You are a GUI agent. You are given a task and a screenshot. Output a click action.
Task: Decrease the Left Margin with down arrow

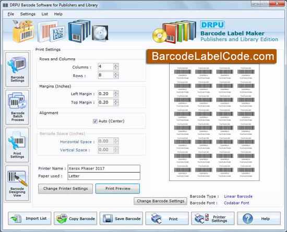tap(116, 95)
